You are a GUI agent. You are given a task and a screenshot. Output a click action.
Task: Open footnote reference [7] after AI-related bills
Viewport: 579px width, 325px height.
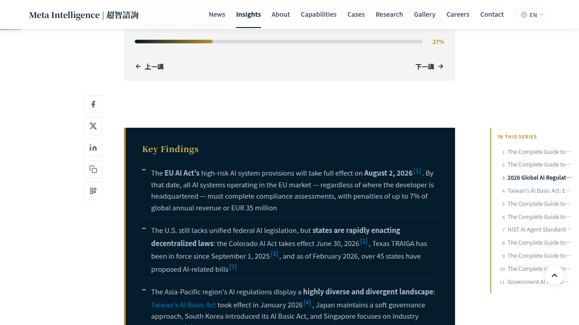pos(233,267)
